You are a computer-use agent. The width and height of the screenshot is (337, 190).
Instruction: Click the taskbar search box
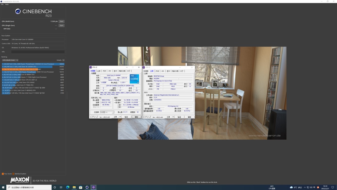(29, 187)
